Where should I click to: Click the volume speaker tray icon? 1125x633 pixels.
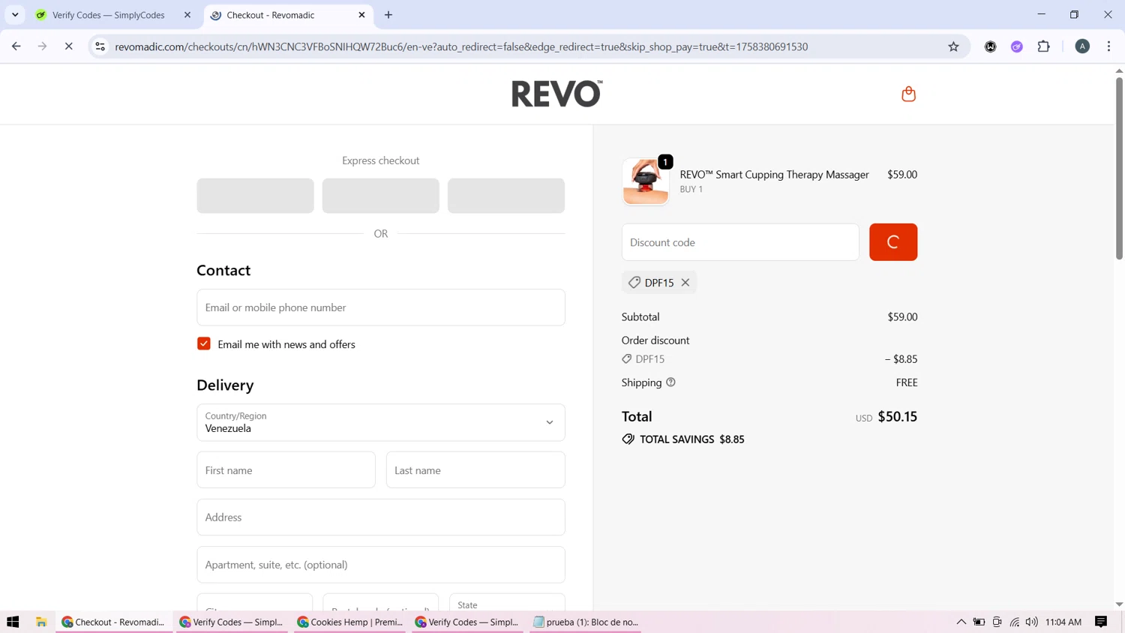pyautogui.click(x=1032, y=622)
